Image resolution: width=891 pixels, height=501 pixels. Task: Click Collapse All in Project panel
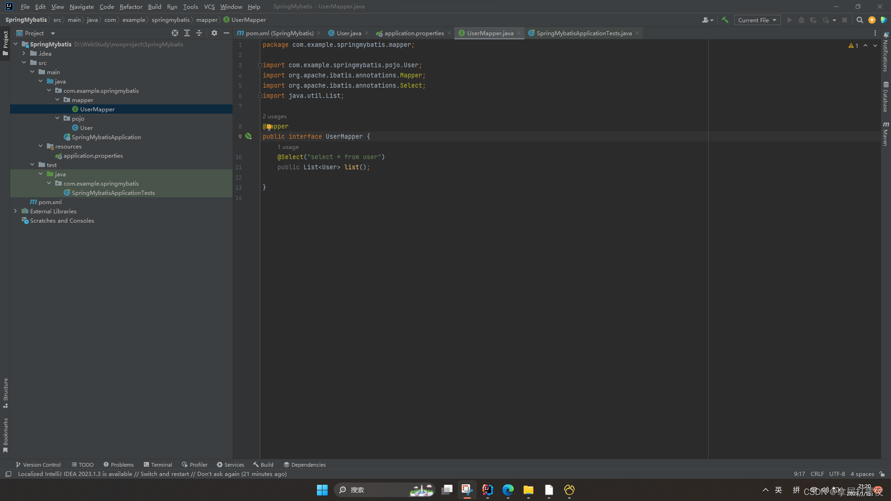point(199,33)
